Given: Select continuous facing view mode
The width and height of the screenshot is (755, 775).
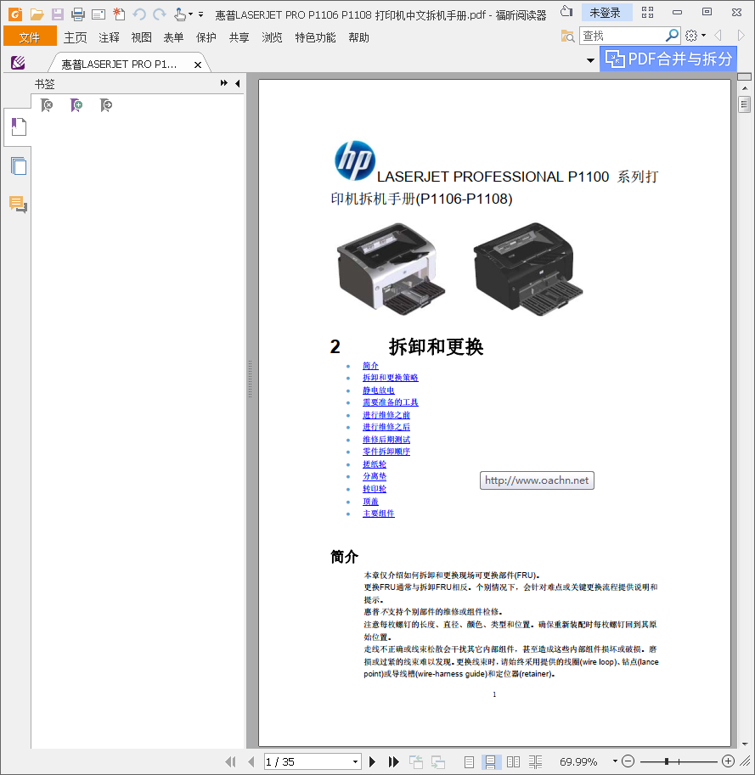Looking at the screenshot, I should 536,762.
